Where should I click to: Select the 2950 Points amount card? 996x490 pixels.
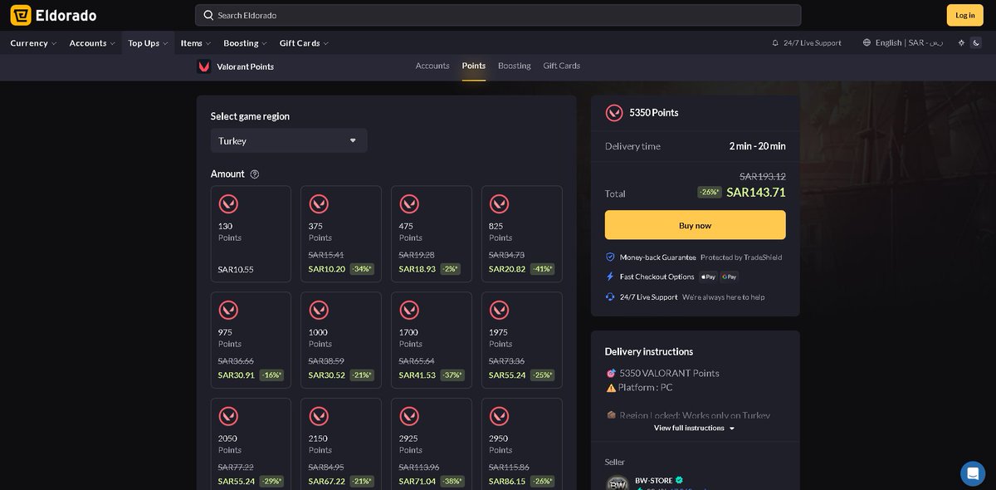[x=522, y=444]
